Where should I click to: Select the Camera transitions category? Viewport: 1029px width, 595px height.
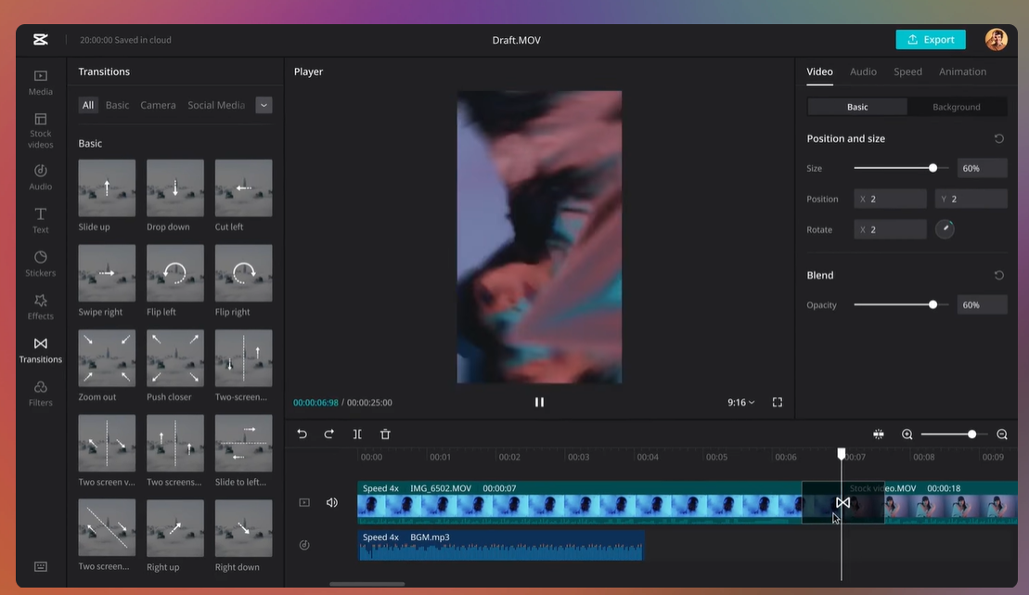pyautogui.click(x=158, y=105)
